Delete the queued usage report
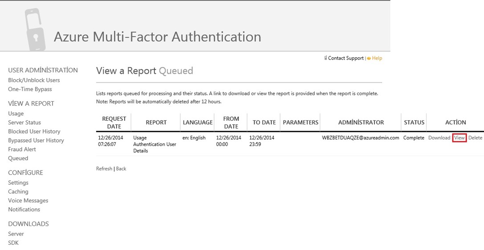 (x=475, y=138)
